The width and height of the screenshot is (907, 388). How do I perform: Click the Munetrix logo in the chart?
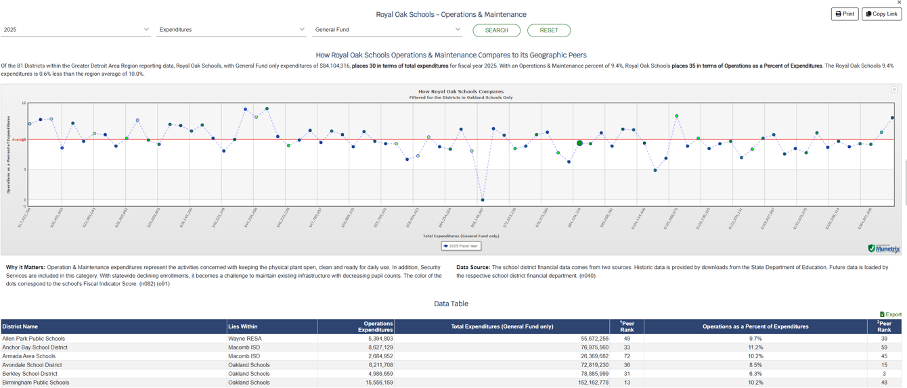coord(884,248)
